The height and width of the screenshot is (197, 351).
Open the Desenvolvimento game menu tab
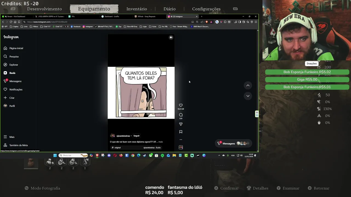pyautogui.click(x=44, y=9)
